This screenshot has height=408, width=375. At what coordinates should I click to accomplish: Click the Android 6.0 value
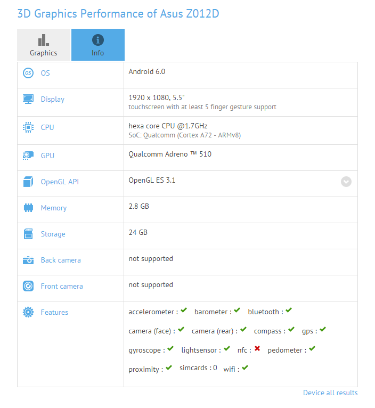[x=147, y=71]
